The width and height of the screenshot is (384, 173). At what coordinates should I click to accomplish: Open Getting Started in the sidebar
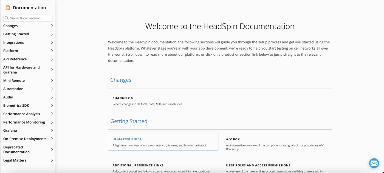pyautogui.click(x=16, y=34)
